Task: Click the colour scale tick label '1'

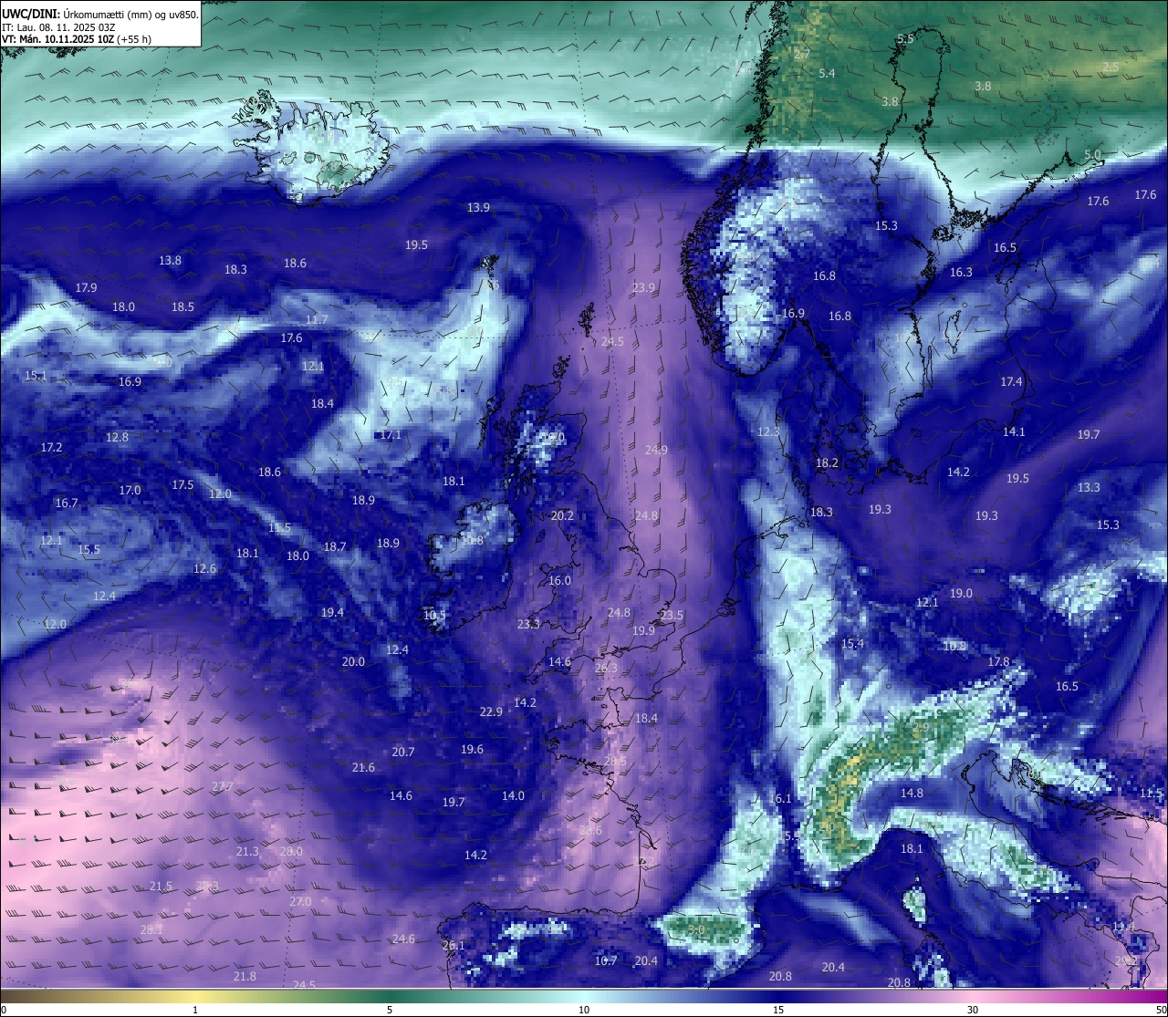Action: click(195, 1010)
